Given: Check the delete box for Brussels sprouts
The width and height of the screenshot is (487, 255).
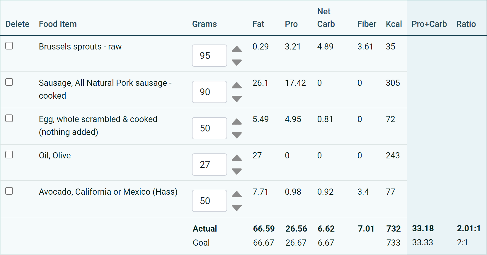Looking at the screenshot, I should [x=9, y=46].
